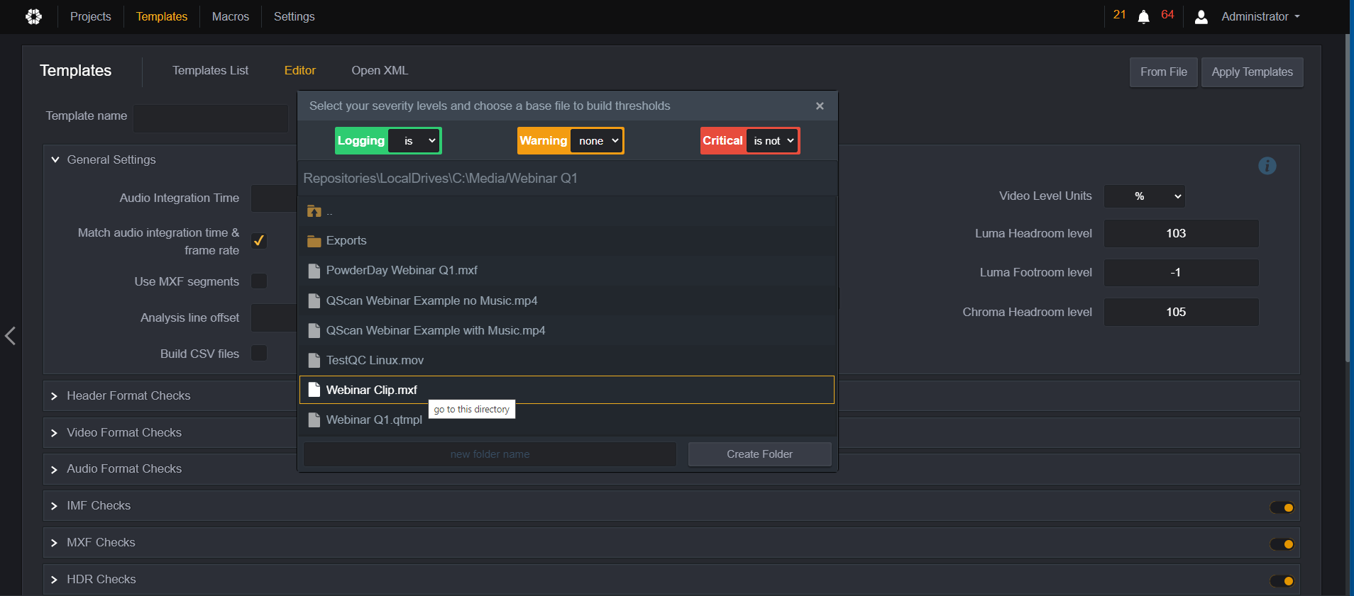Open the Settings menu
The height and width of the screenshot is (596, 1354).
(x=295, y=16)
